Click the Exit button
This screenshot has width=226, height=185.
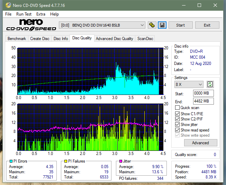[x=207, y=25]
